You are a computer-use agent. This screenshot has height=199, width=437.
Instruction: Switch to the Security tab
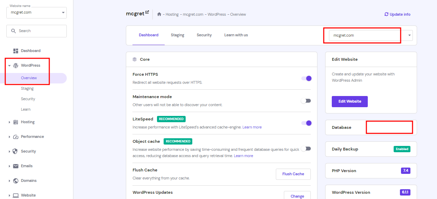pyautogui.click(x=204, y=35)
